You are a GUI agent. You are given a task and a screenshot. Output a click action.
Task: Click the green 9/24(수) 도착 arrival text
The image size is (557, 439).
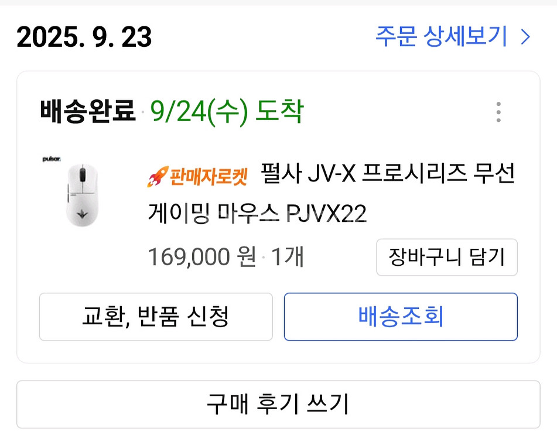[227, 111]
